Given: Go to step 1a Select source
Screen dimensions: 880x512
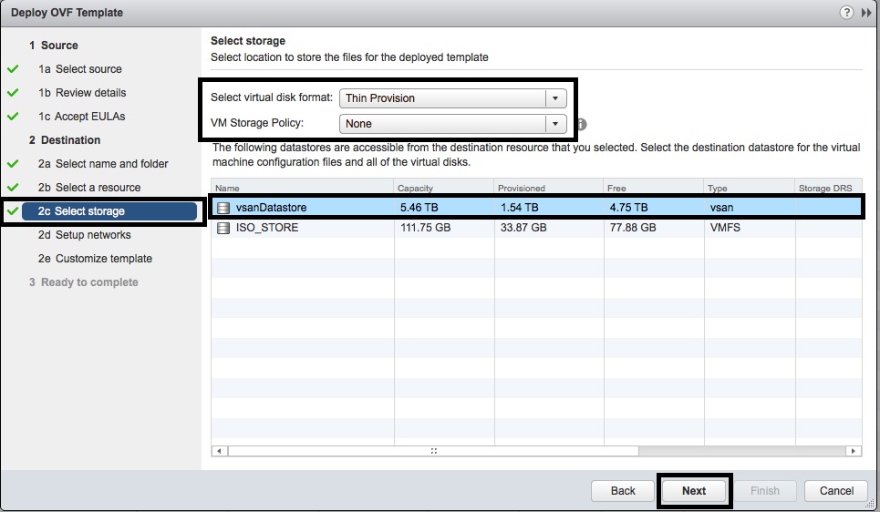Looking at the screenshot, I should [x=88, y=69].
